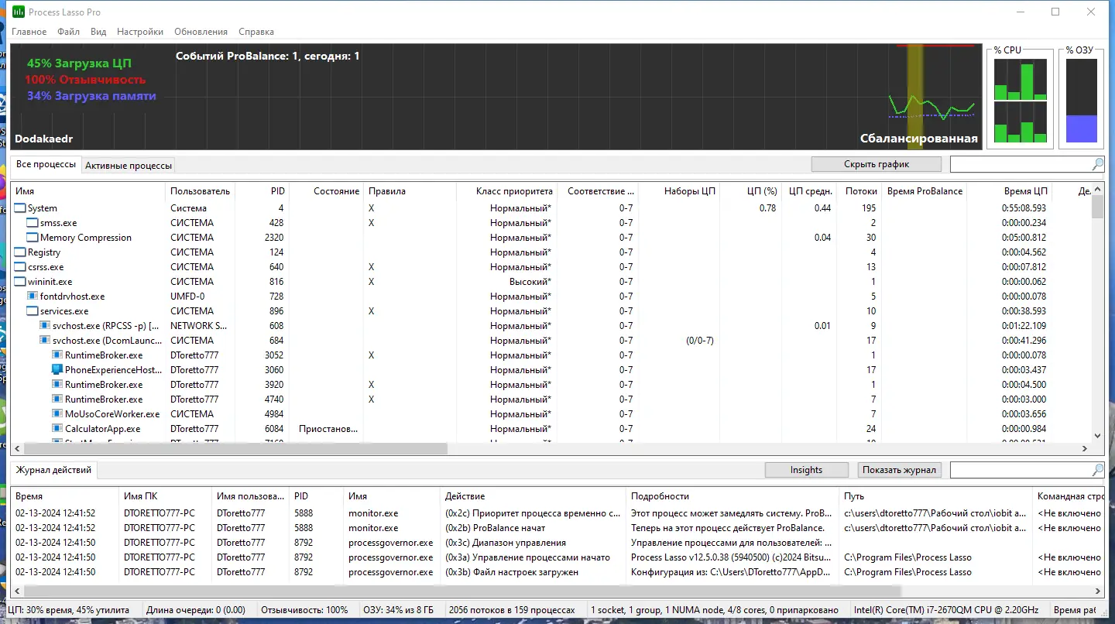Click the csrss.exe process icon
1115x624 pixels.
click(20, 267)
